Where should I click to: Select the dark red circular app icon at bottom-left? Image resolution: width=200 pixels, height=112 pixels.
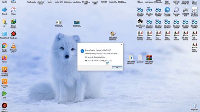click(4, 107)
